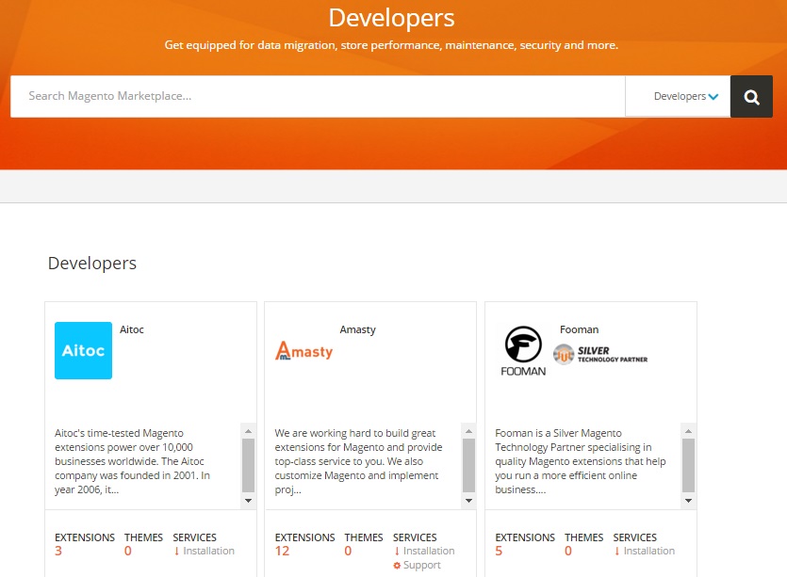Click Installation service under Fooman
Screen dimensions: 787x577
(649, 551)
